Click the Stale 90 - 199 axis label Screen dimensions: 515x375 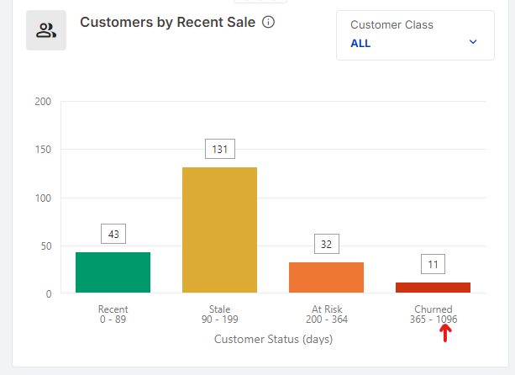pyautogui.click(x=219, y=314)
